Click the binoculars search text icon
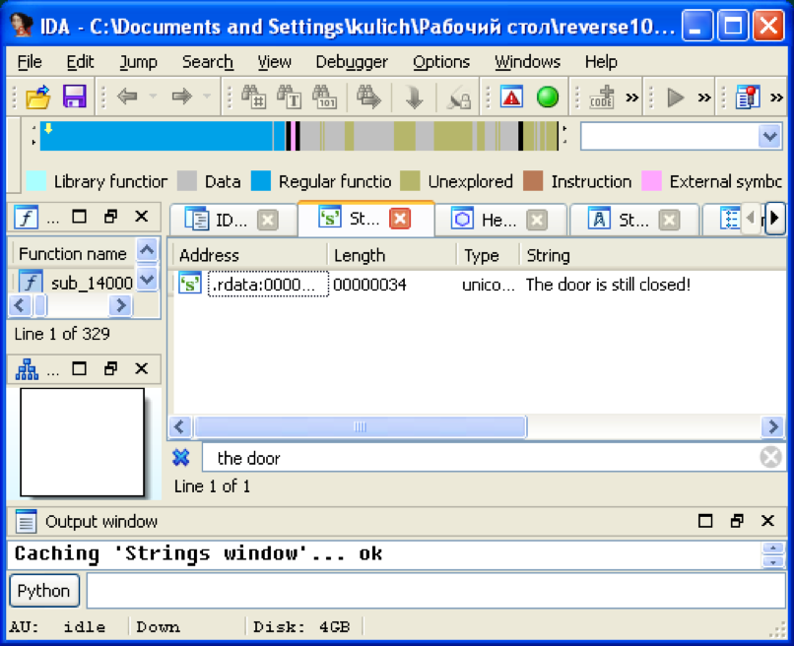794x646 pixels. pos(290,97)
